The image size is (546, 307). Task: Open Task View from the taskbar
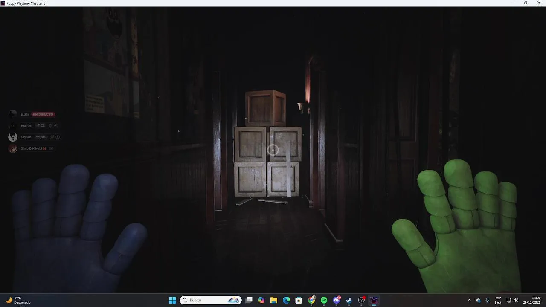coord(249,300)
